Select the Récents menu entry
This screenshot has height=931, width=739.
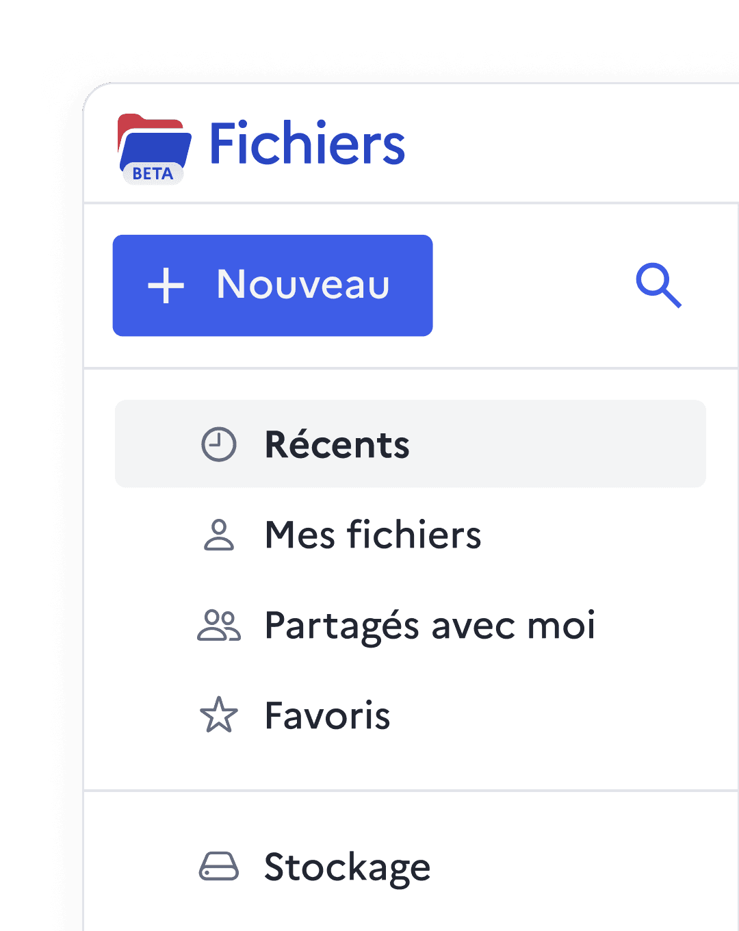coord(337,444)
